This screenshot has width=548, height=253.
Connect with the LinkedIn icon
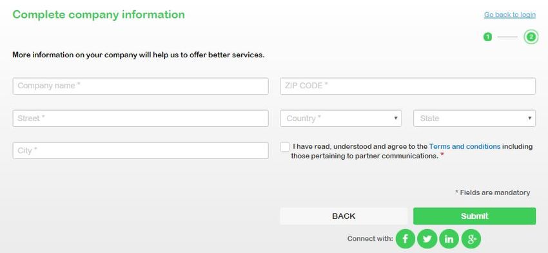[449, 239]
